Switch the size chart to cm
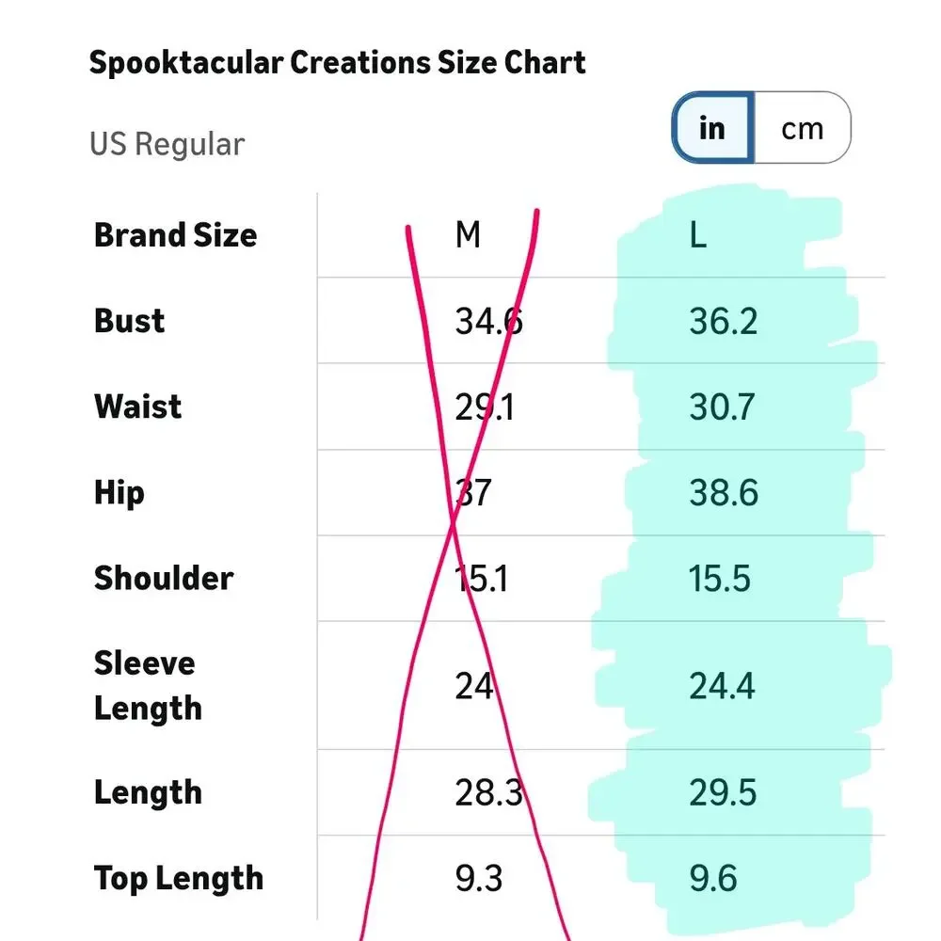The height and width of the screenshot is (941, 941). coord(802,128)
